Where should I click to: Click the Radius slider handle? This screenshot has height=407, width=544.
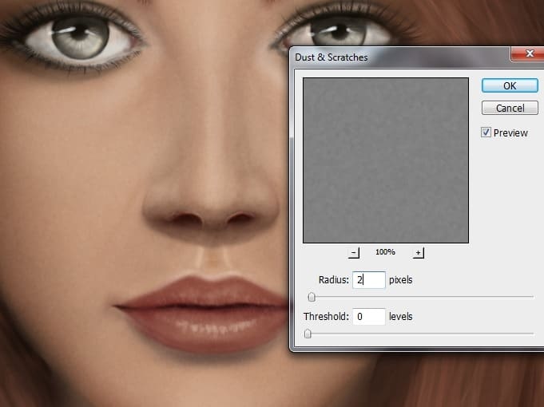[312, 297]
